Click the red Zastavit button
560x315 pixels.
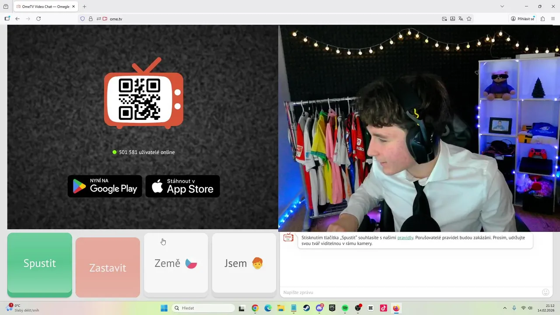108,267
